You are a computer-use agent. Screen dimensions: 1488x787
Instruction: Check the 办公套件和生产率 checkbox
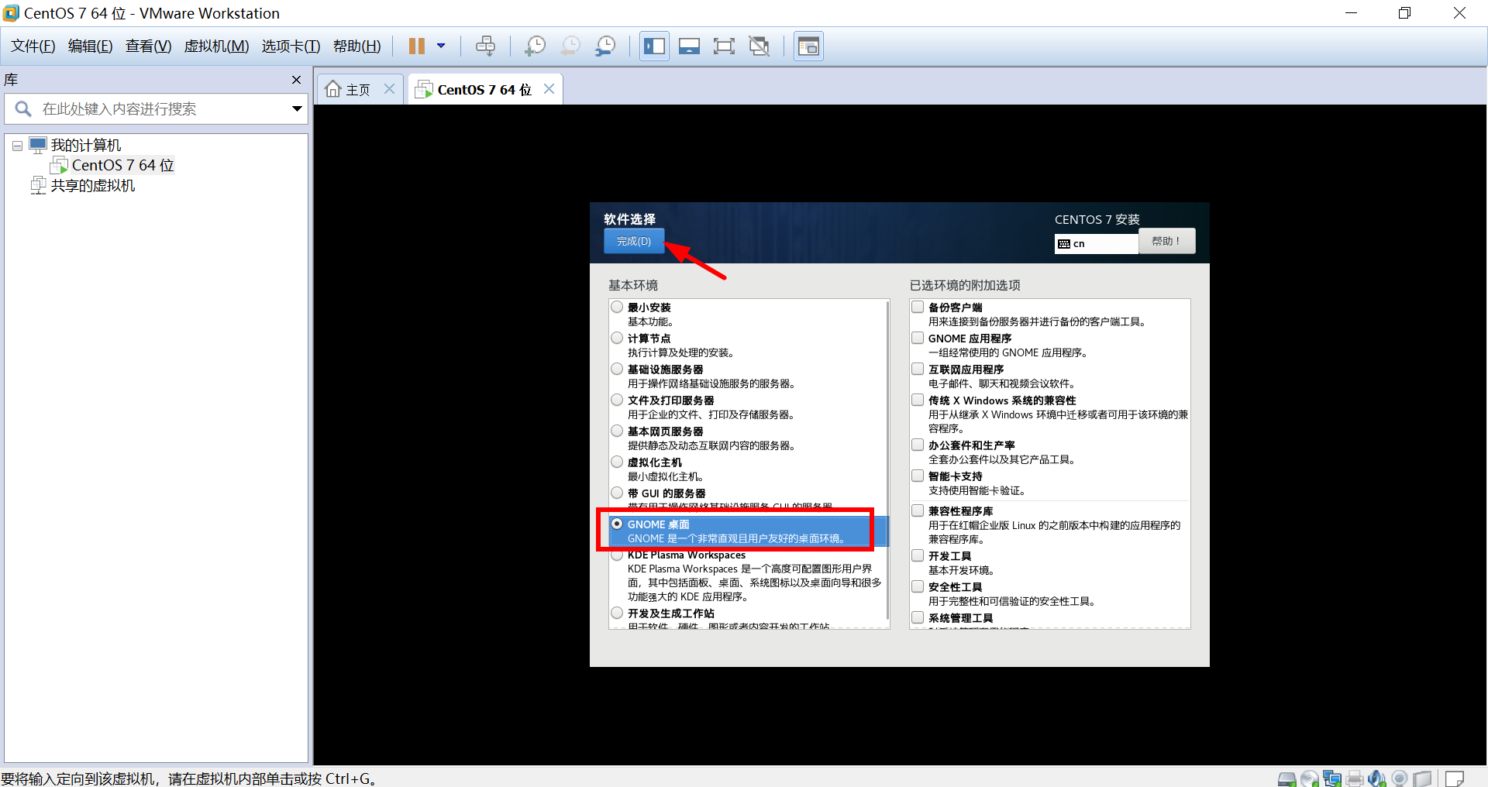[x=918, y=445]
